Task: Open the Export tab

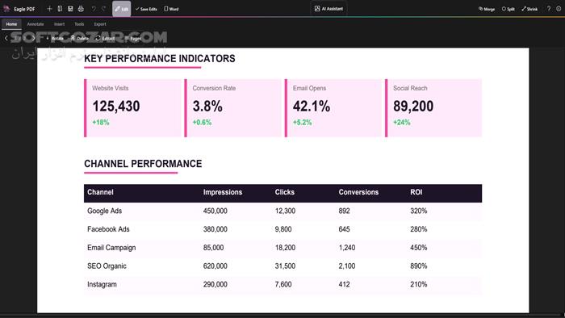Action: pyautogui.click(x=100, y=24)
